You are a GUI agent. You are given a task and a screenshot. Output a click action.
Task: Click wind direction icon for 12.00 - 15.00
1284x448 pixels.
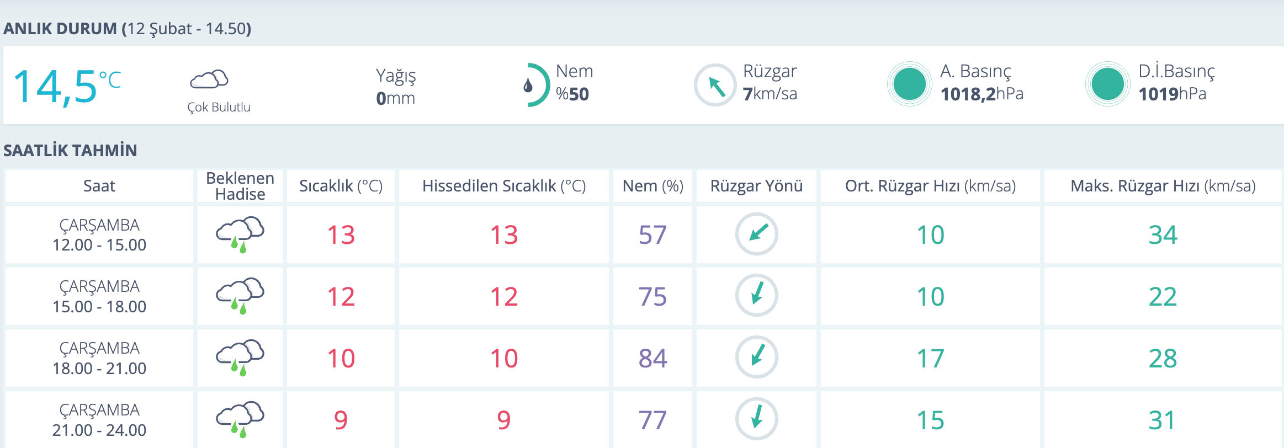(756, 234)
